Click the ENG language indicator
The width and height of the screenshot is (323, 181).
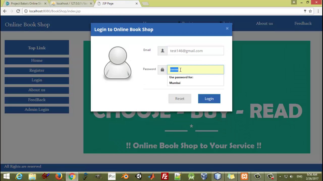[x=300, y=176]
